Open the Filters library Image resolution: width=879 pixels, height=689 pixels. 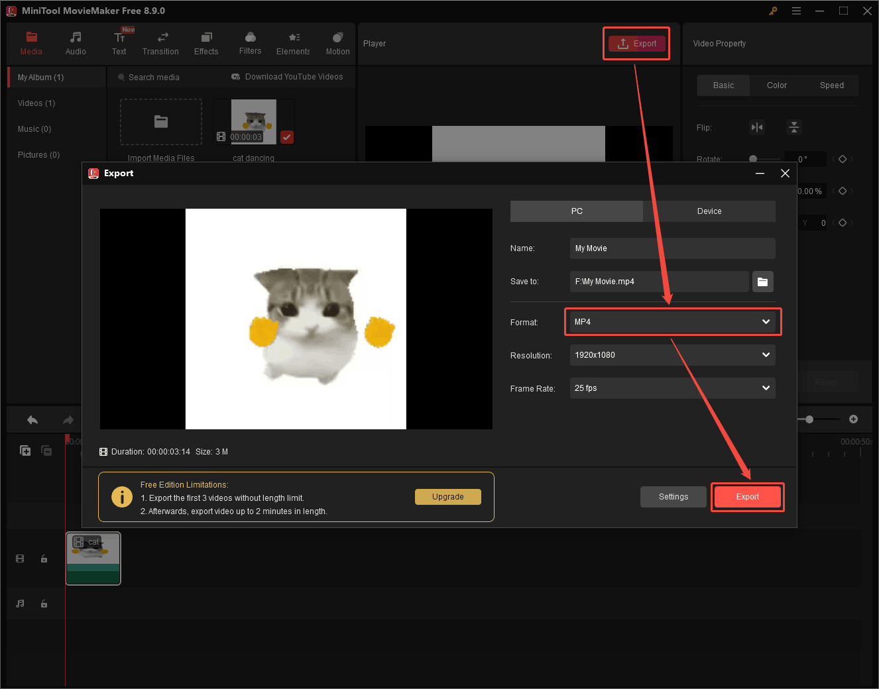pyautogui.click(x=250, y=44)
